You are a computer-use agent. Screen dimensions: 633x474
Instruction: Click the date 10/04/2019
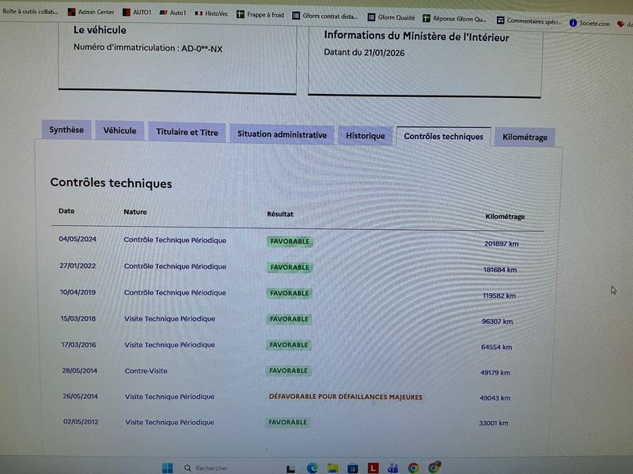78,292
